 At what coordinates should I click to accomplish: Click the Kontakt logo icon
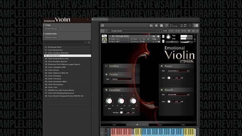pos(102,25)
